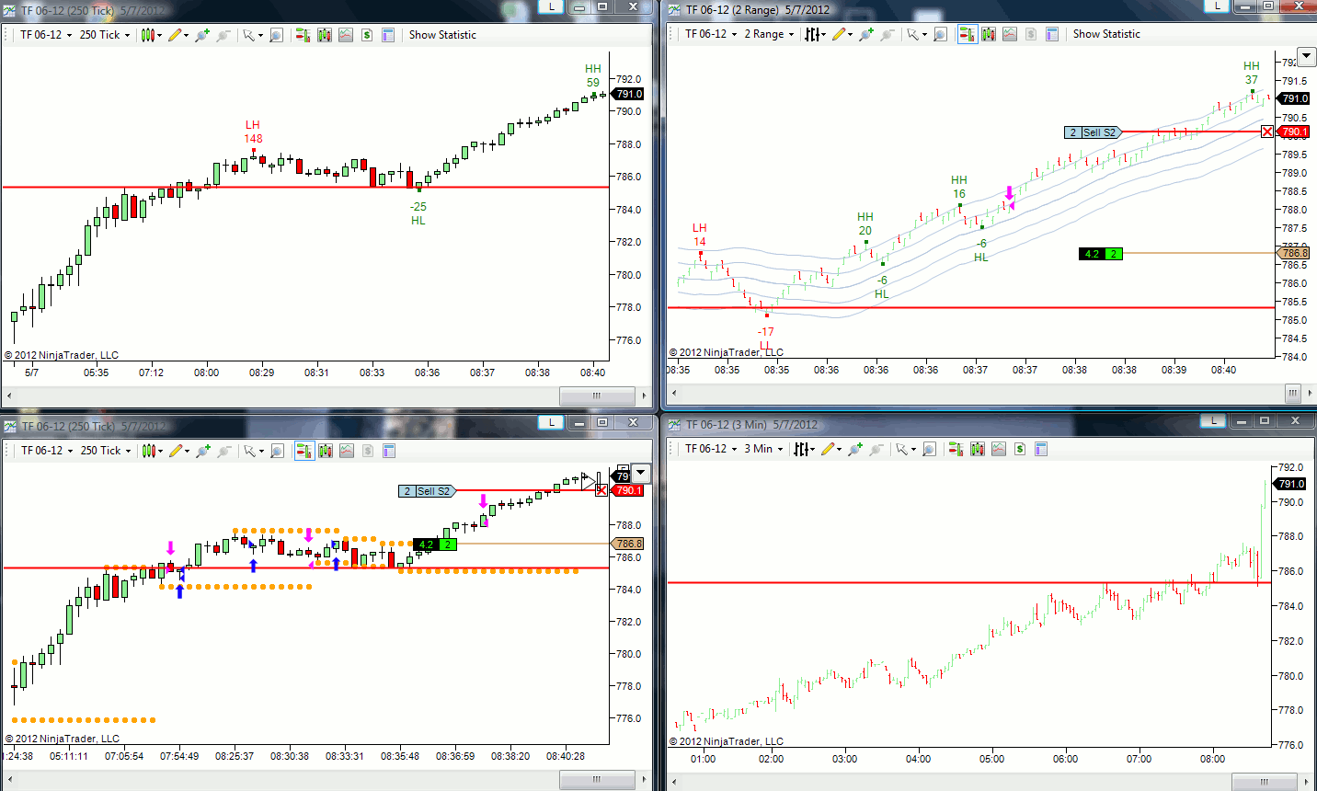Expand pointer cursor arrow in 2 Range chart
This screenshot has width=1317, height=791.
coord(923,35)
